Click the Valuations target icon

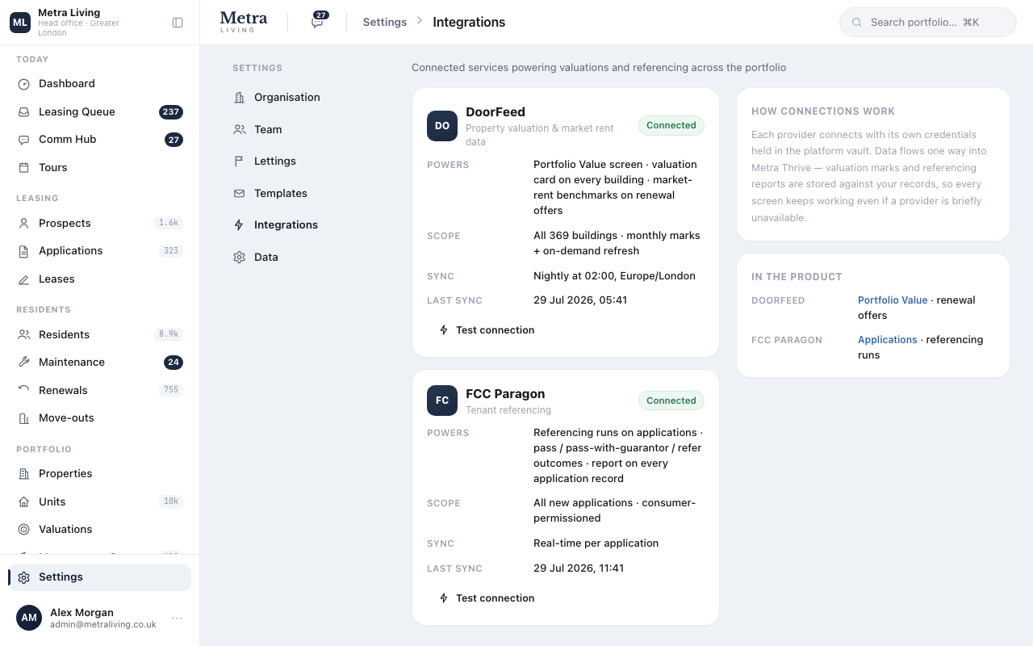[24, 530]
